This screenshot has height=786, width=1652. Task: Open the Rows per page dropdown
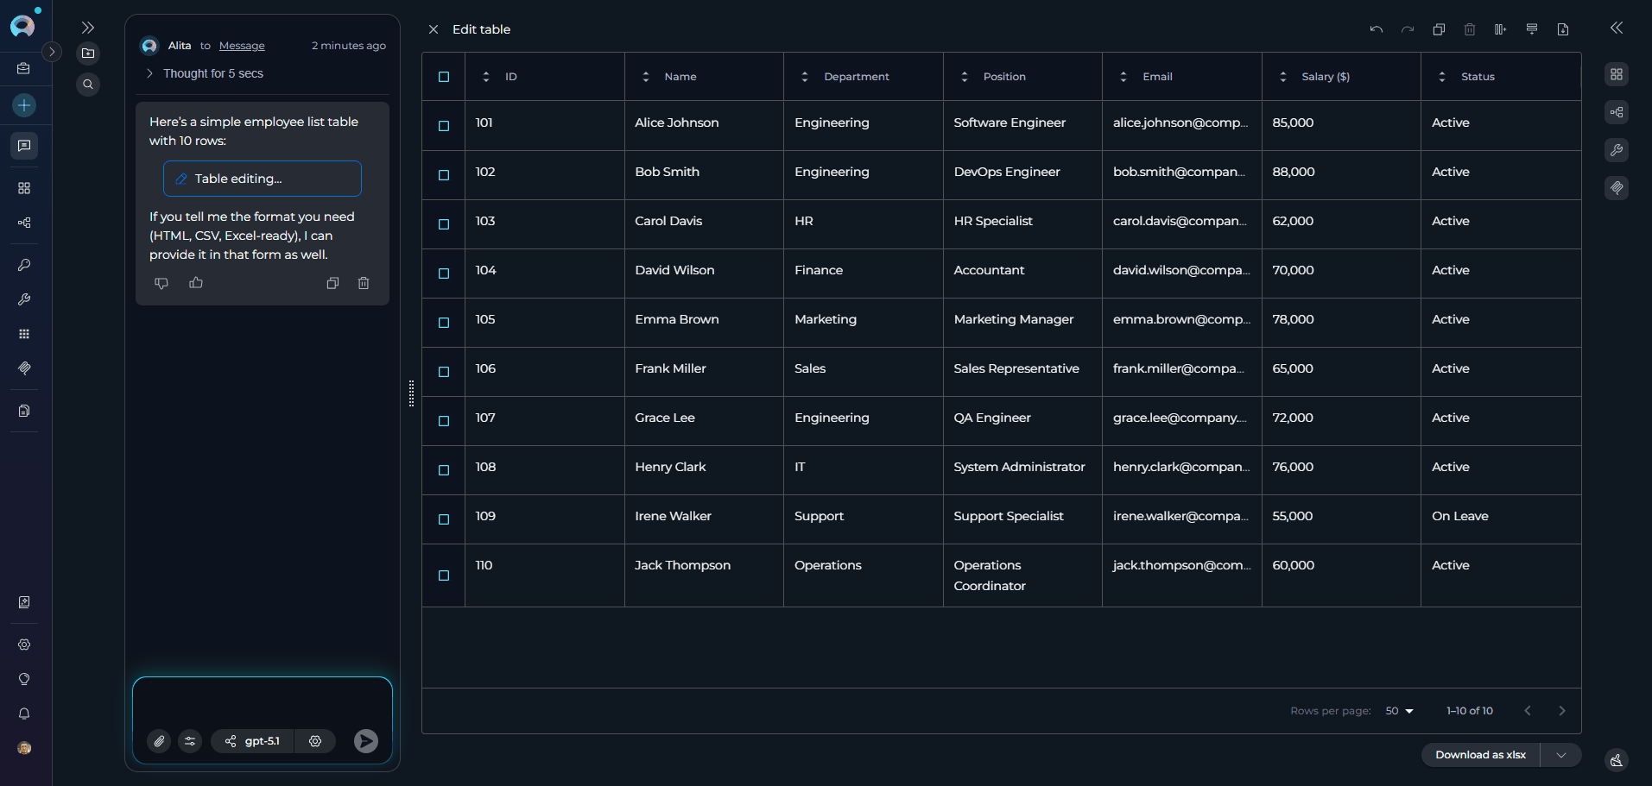click(x=1398, y=710)
